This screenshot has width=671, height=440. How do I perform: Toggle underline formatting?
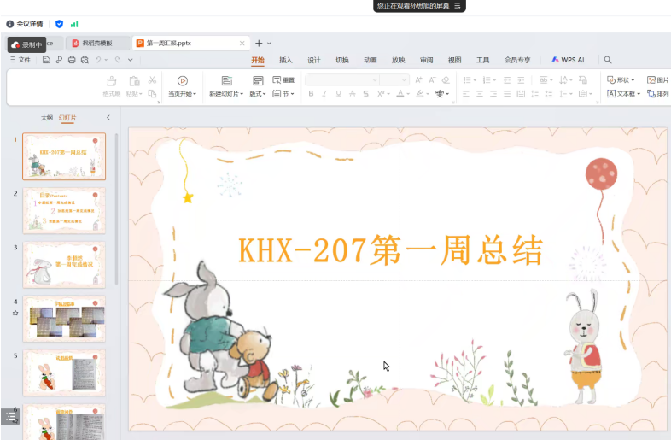pyautogui.click(x=339, y=94)
